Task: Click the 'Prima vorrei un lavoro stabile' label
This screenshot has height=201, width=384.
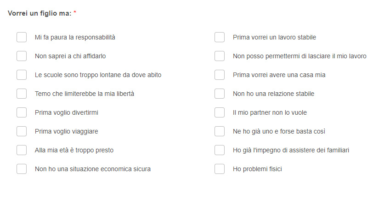Action: (x=274, y=37)
